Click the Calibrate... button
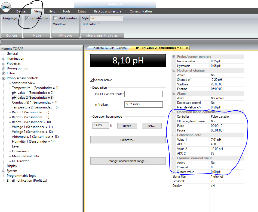Image resolution: width=258 pixels, height=212 pixels. [x=128, y=140]
